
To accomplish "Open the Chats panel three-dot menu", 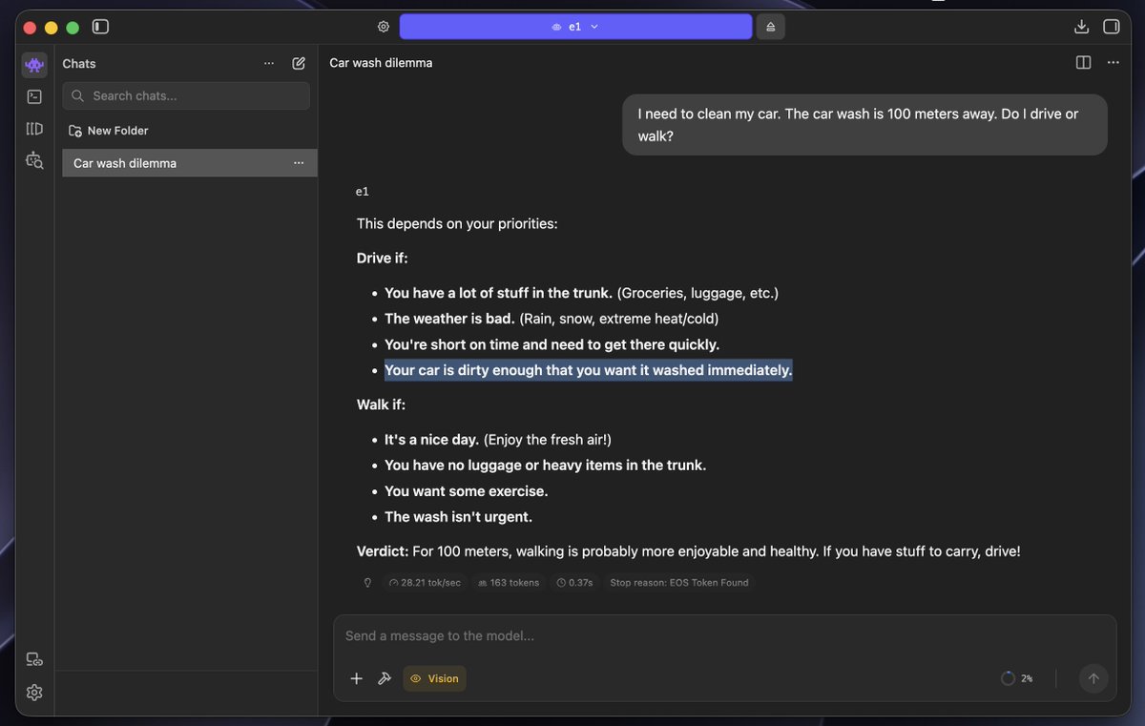I will pos(269,63).
